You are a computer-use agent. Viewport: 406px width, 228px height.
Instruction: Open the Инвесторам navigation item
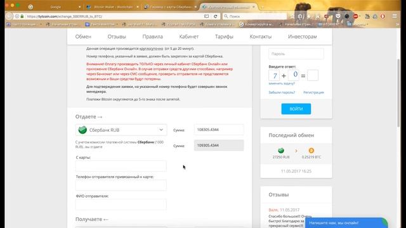303,37
